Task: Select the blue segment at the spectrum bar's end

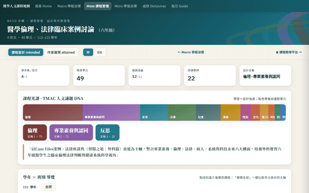Action: [283, 112]
